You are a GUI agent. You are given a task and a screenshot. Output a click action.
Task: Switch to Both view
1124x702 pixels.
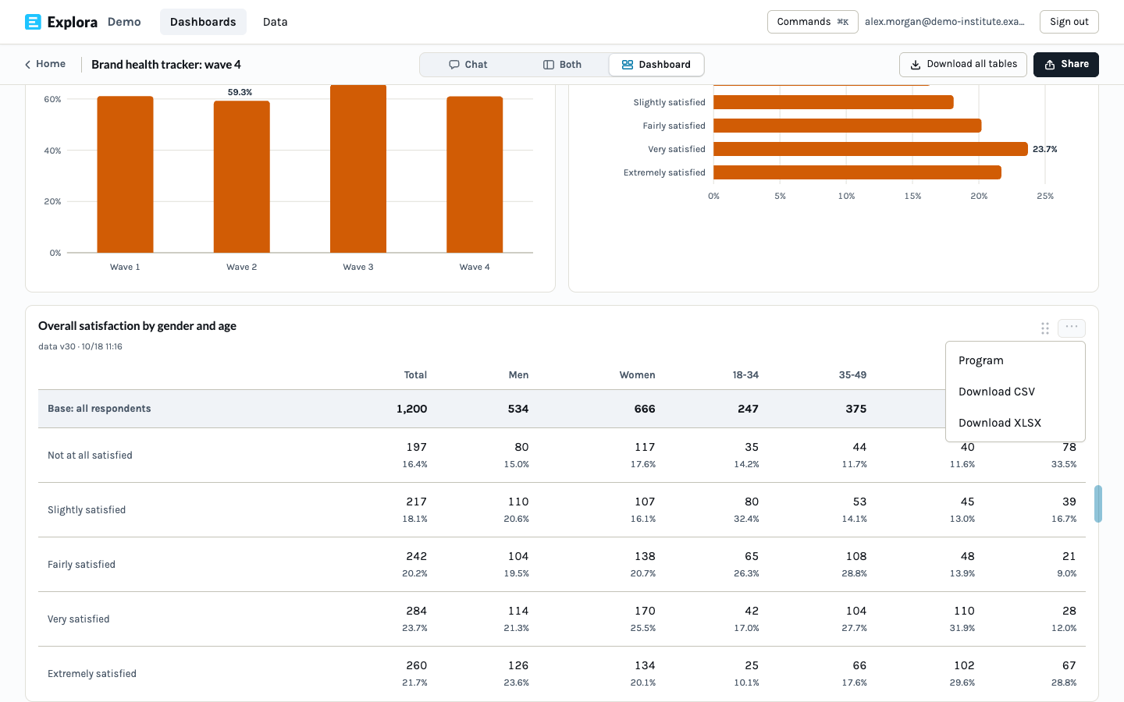point(562,65)
